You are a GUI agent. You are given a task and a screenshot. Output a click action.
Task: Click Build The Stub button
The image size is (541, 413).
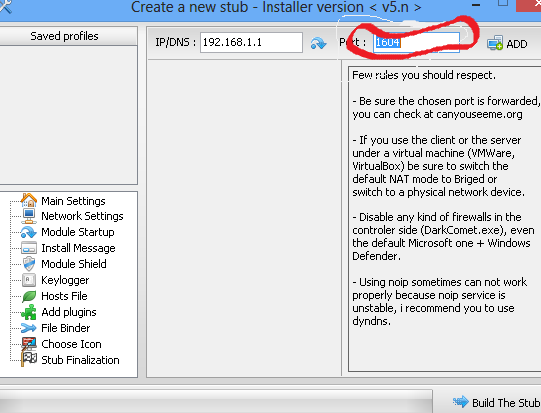pos(496,402)
